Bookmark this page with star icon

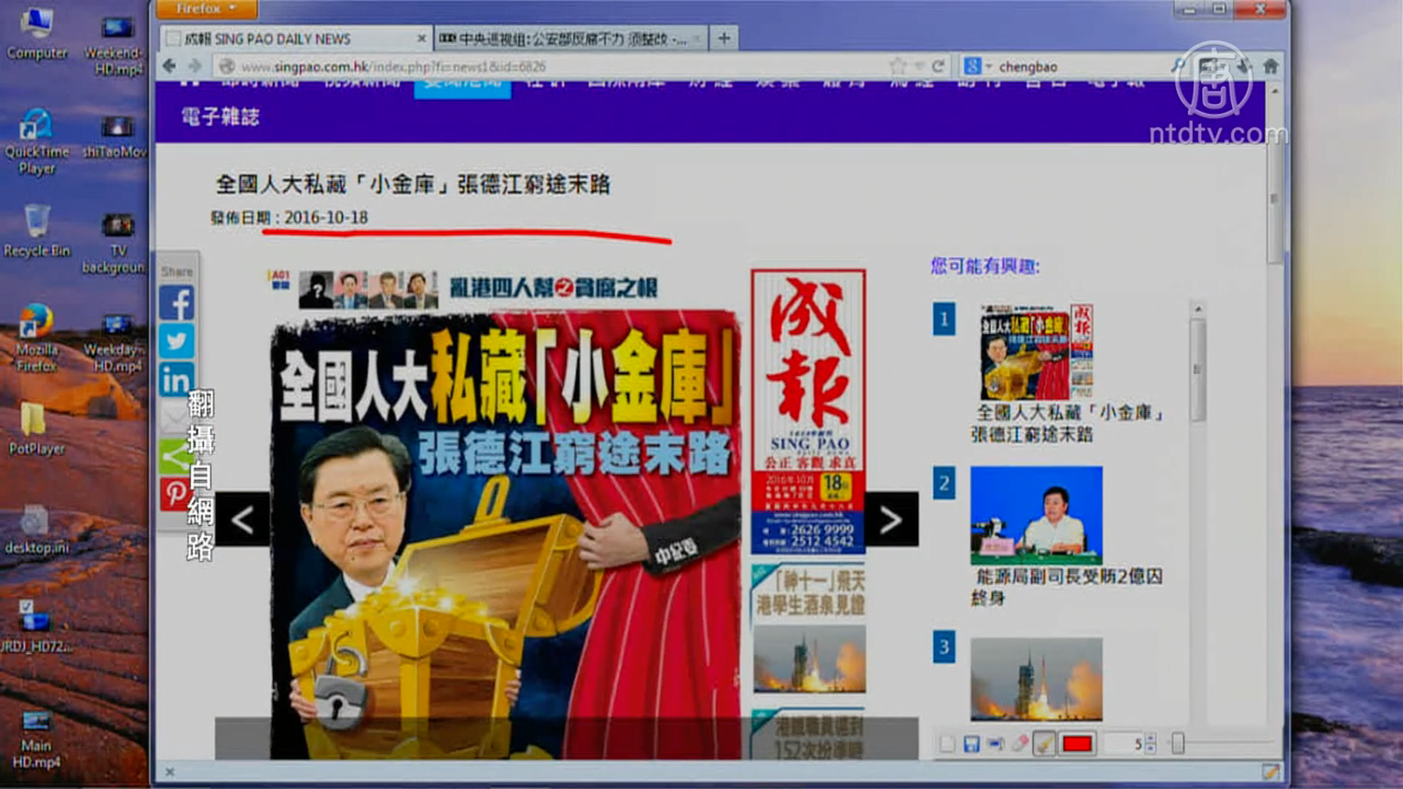897,67
